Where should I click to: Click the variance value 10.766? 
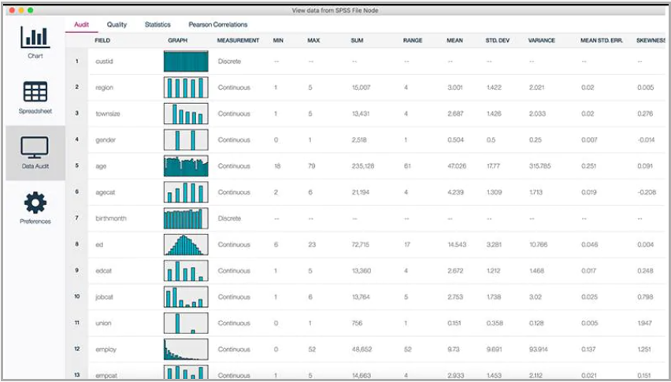[539, 245]
